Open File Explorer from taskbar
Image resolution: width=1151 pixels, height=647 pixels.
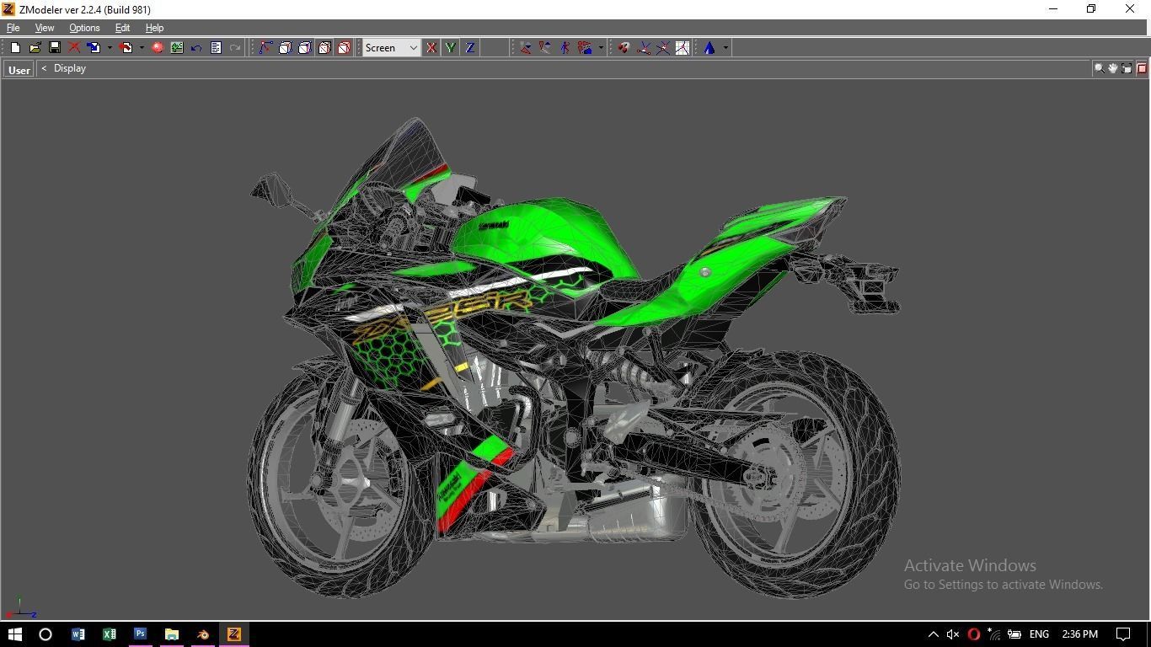click(171, 634)
